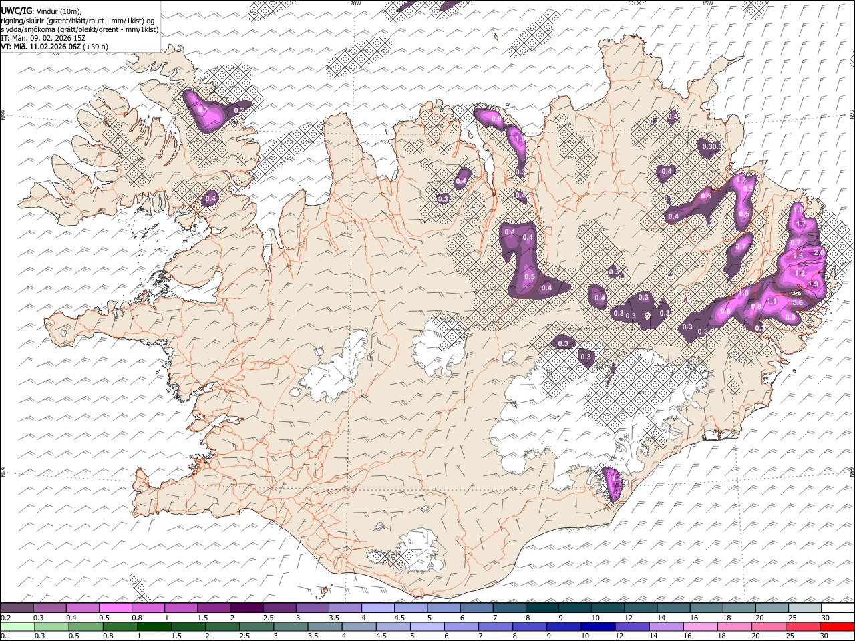Pick the medium green 0.5–0.8 rain swatch

pos(85,626)
